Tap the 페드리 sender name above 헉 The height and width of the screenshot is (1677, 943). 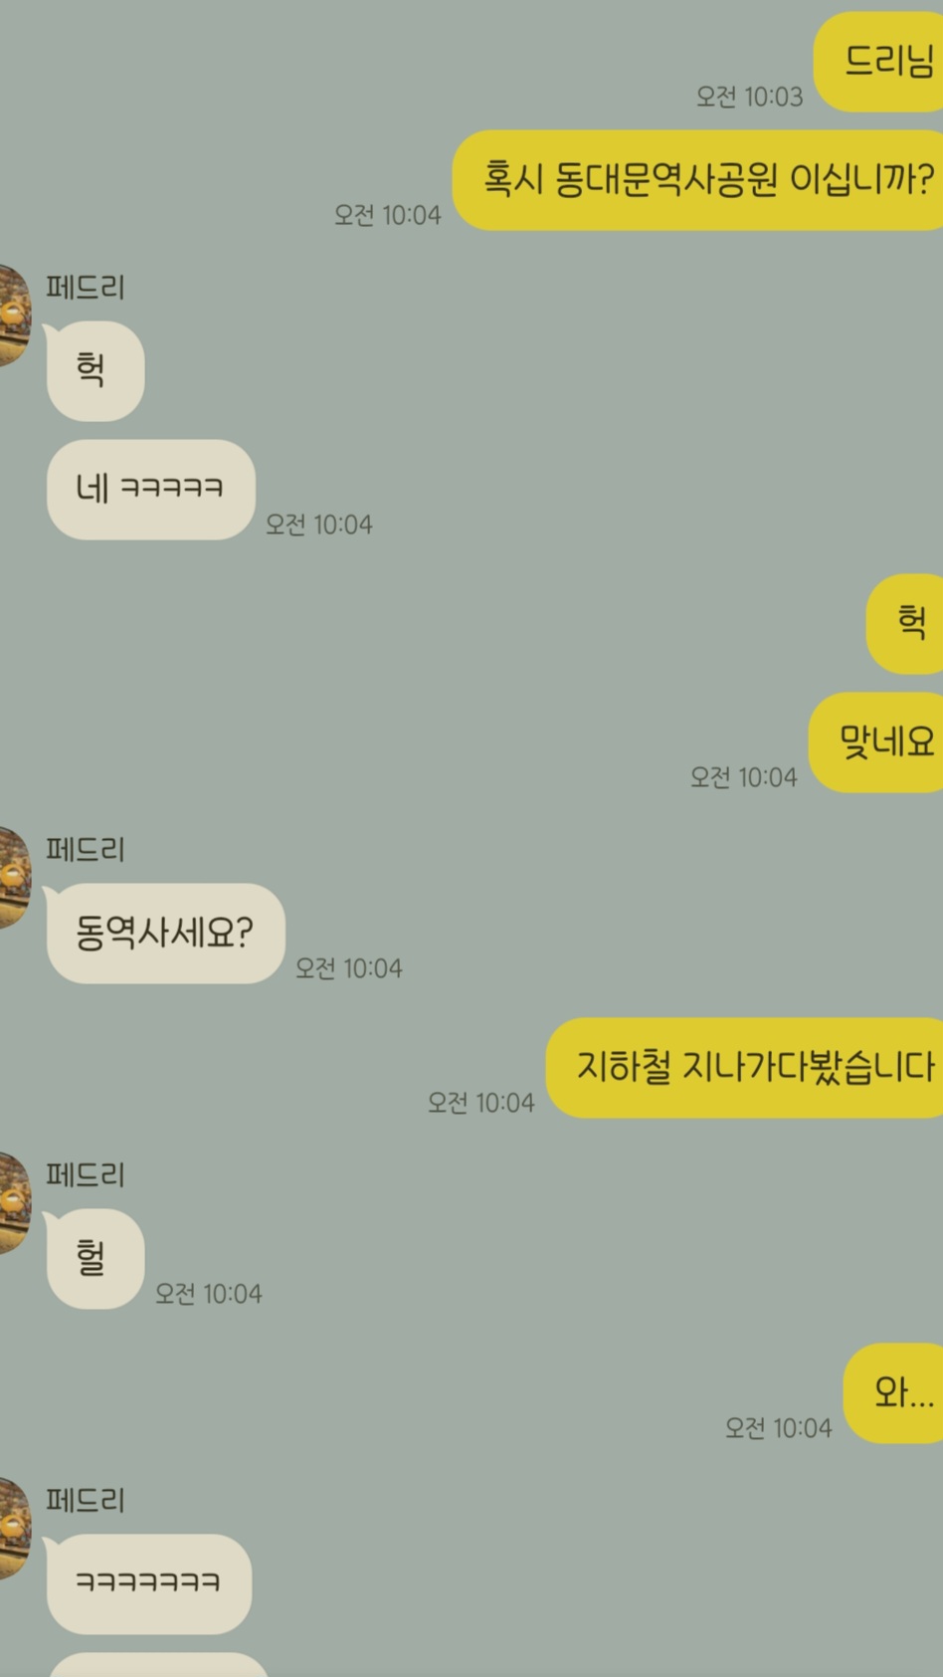point(86,288)
